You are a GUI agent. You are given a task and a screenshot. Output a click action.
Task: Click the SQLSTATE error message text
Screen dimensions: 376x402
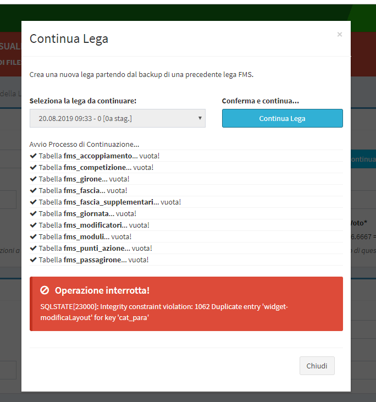tap(164, 312)
